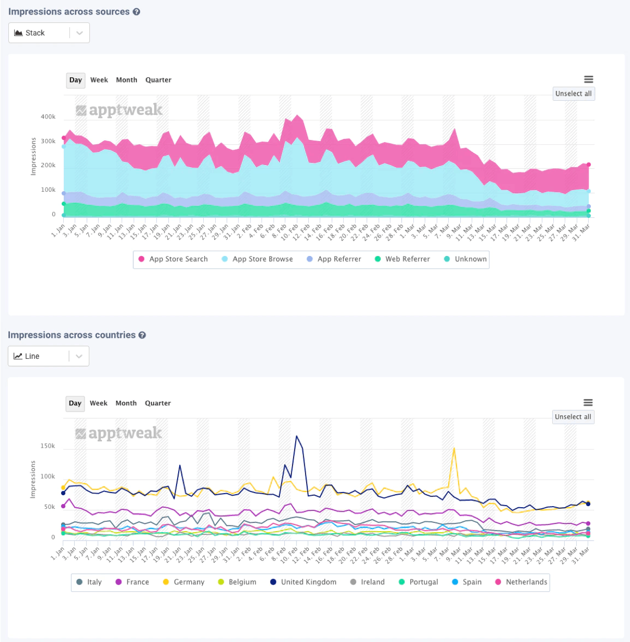Select Quarter view on sources chart
The image size is (630, 642).
158,80
